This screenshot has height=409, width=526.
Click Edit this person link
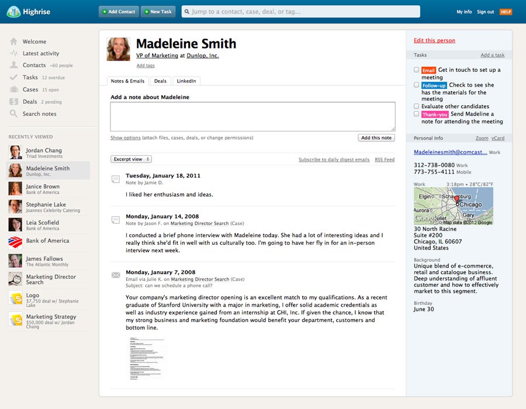click(434, 40)
